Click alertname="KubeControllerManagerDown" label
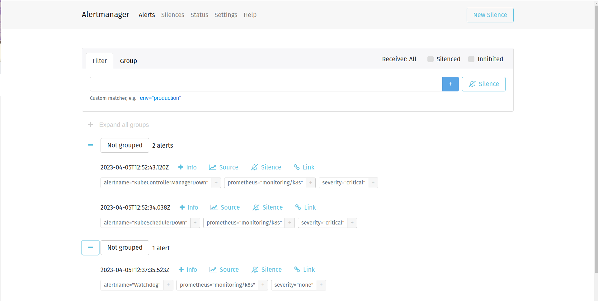This screenshot has height=301, width=598. tap(156, 183)
